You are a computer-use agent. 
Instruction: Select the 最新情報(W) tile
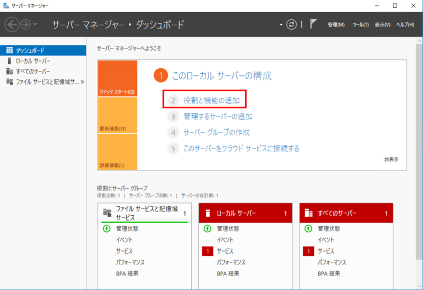[117, 116]
